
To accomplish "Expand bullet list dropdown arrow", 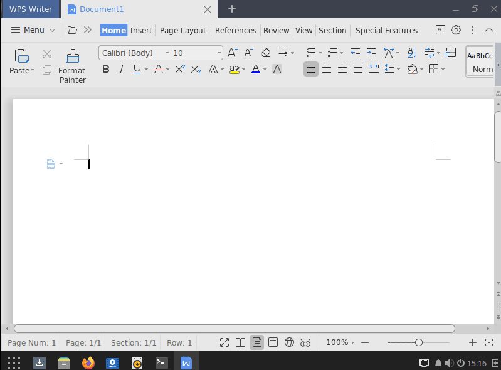I will click(x=320, y=53).
